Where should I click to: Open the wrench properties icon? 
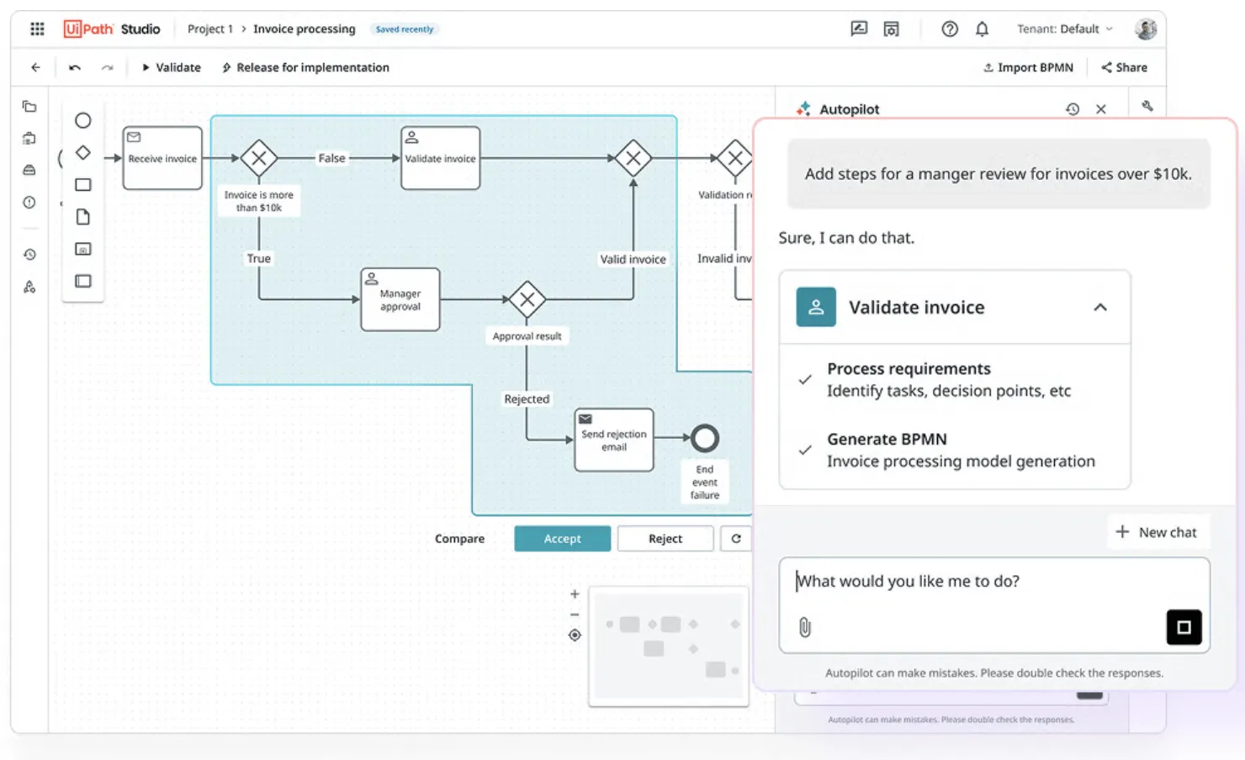click(1147, 106)
